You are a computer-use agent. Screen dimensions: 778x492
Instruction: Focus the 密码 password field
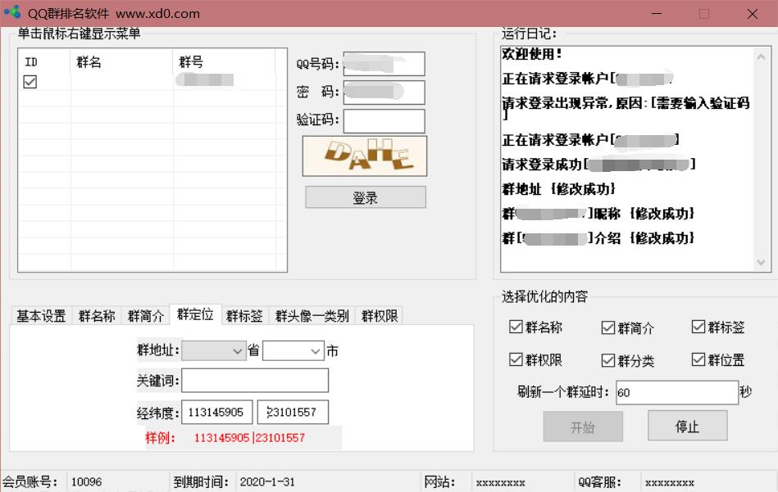click(x=384, y=93)
